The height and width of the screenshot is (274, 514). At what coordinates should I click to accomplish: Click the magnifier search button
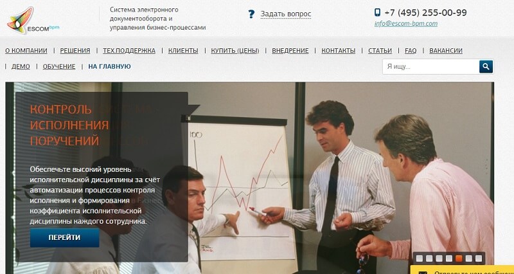[486, 67]
